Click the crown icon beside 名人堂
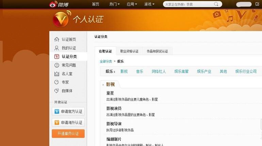The image size is (262, 146). tap(56, 74)
